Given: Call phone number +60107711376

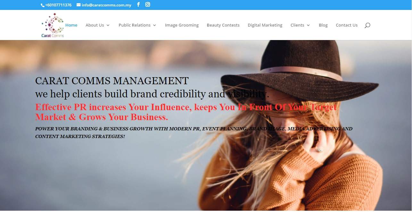Looking at the screenshot, I should [x=58, y=5].
